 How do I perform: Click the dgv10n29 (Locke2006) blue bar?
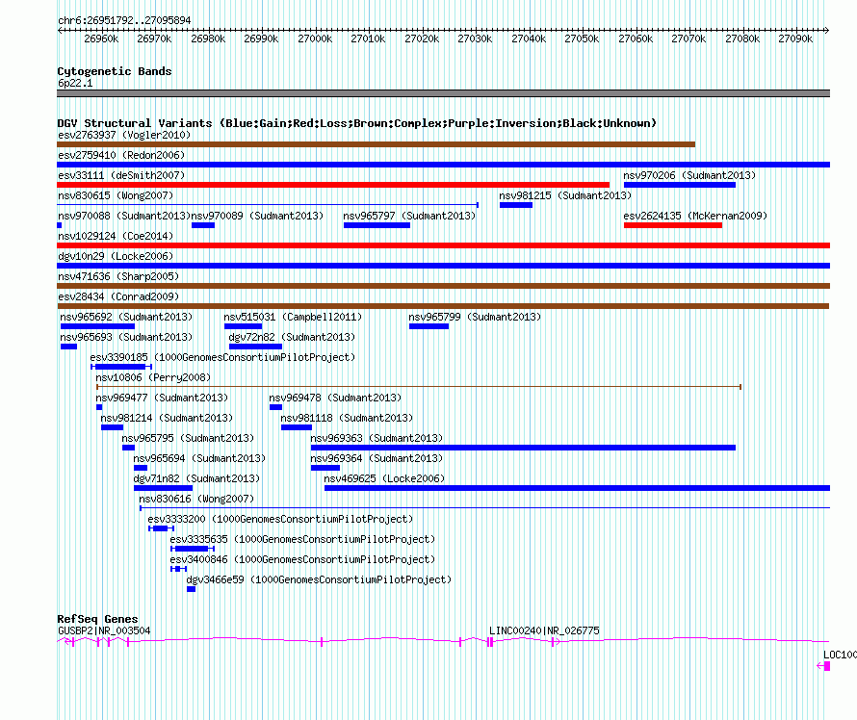(x=443, y=266)
